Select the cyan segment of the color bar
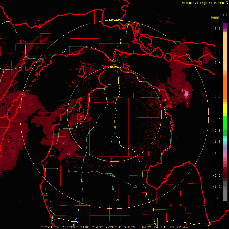The height and width of the screenshot is (229, 229). [x=225, y=140]
